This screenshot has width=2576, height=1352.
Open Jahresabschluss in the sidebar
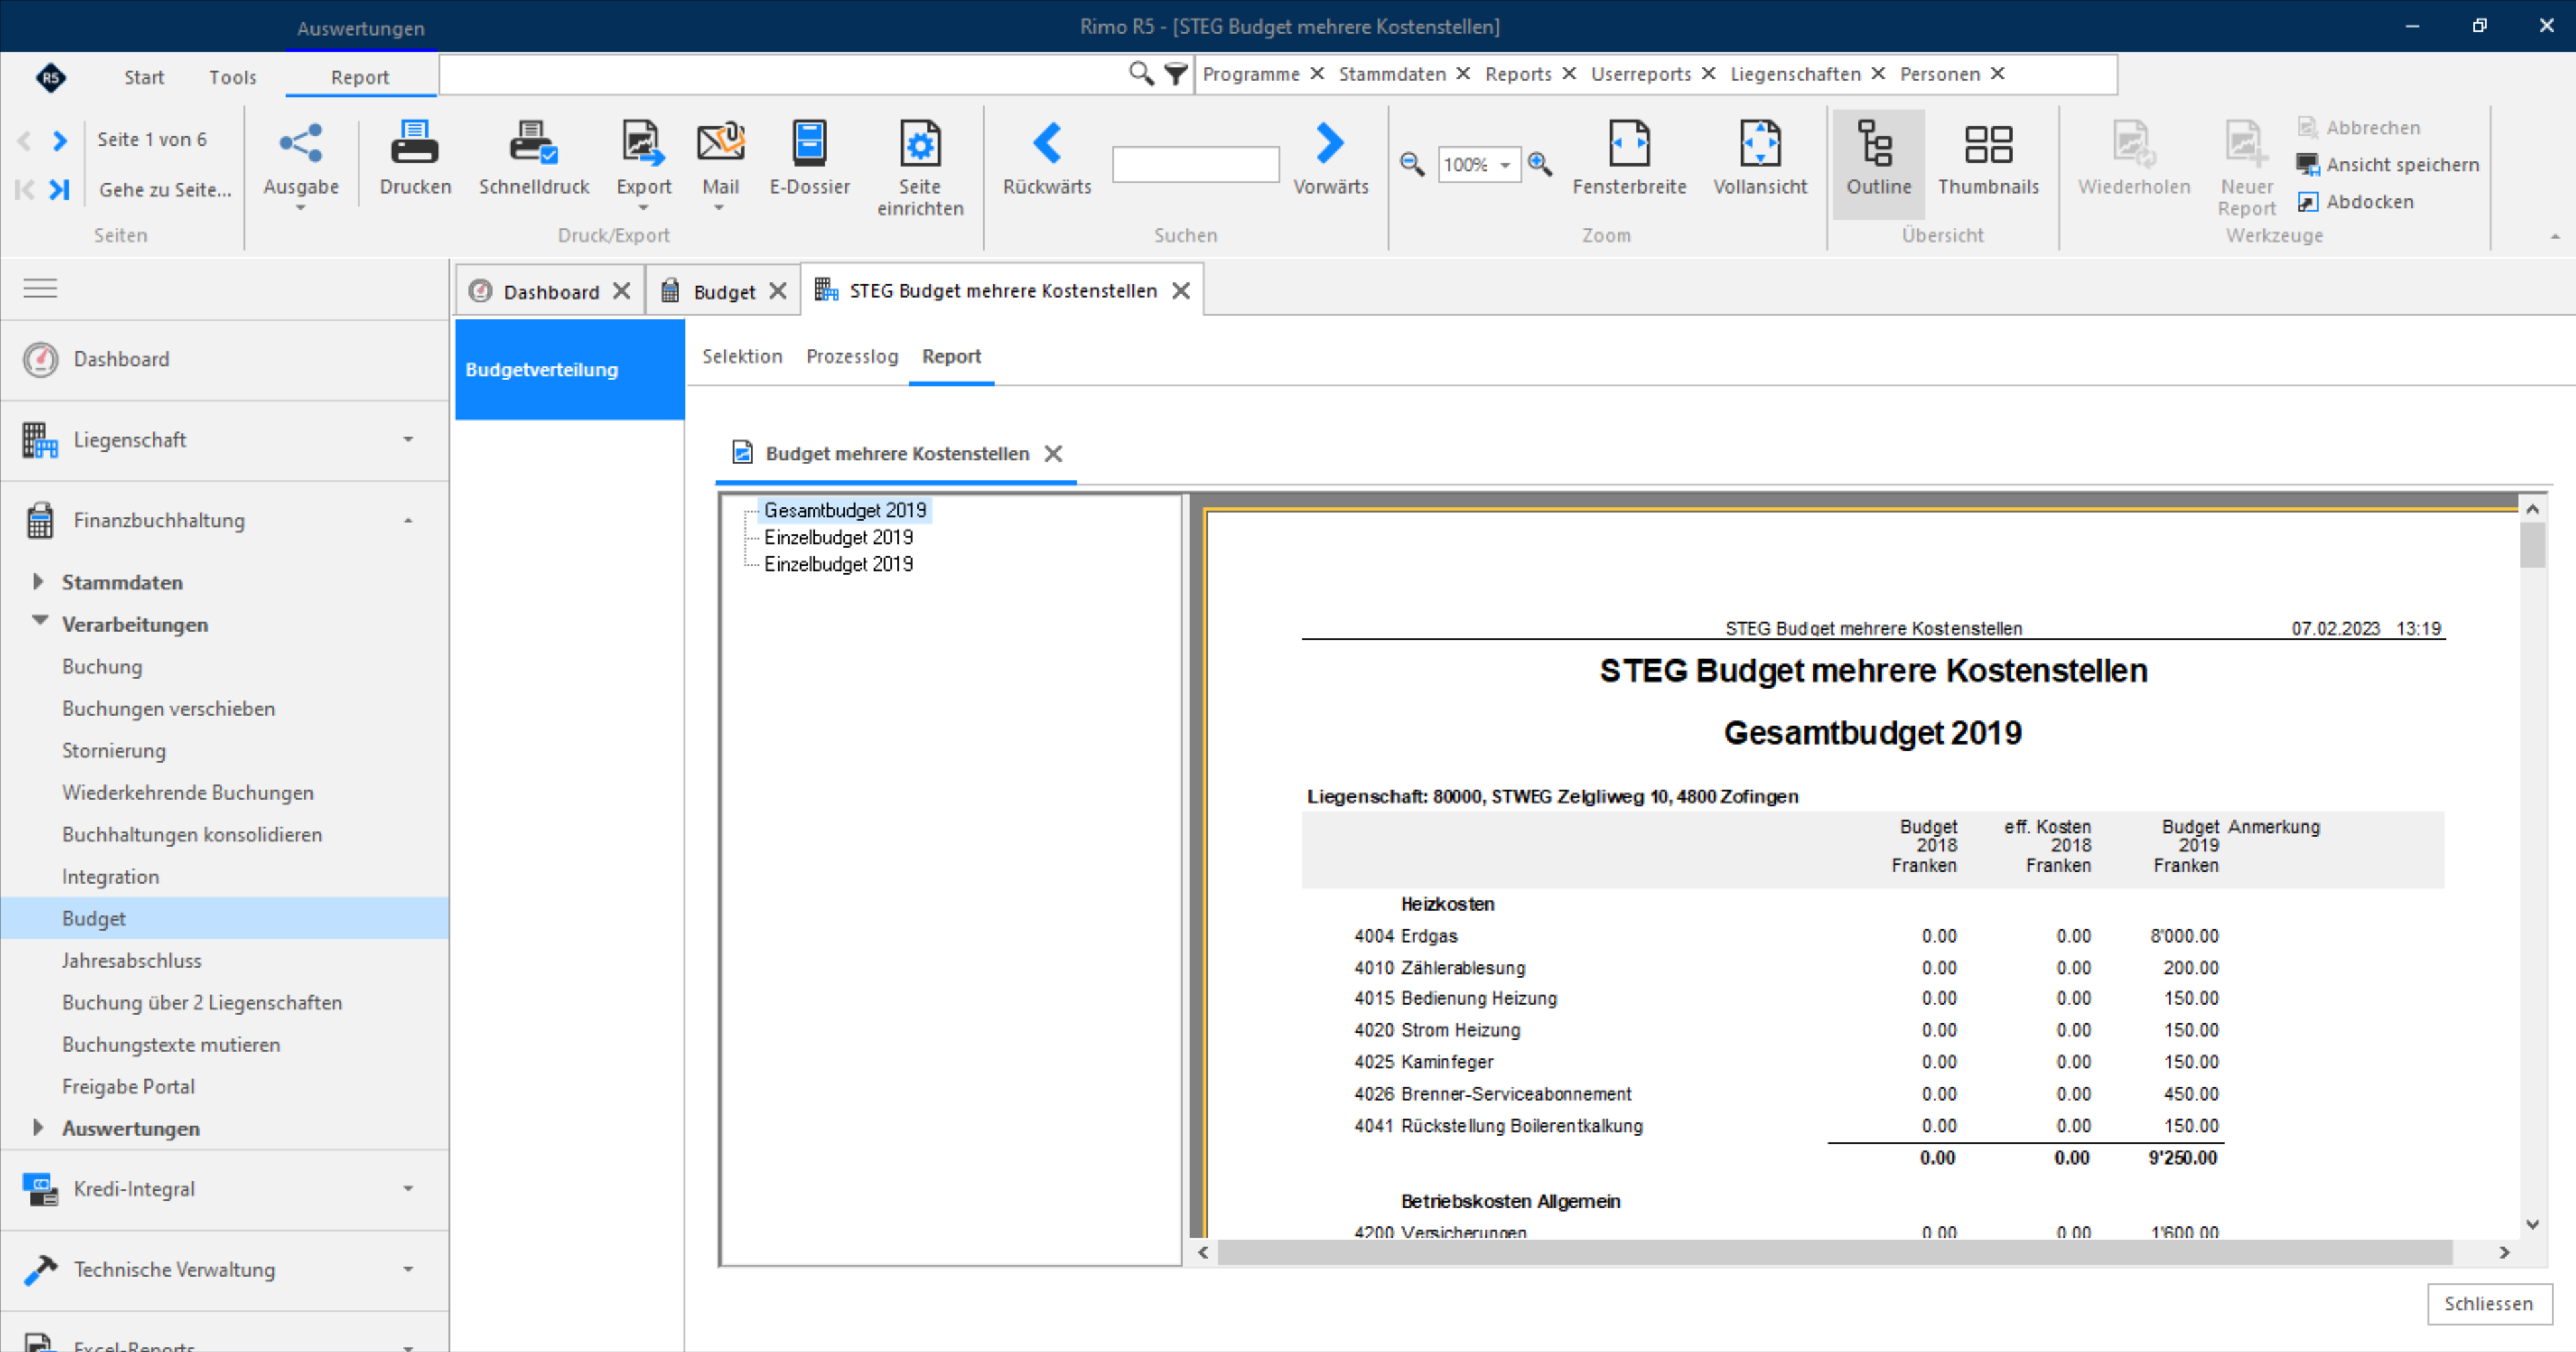[131, 960]
